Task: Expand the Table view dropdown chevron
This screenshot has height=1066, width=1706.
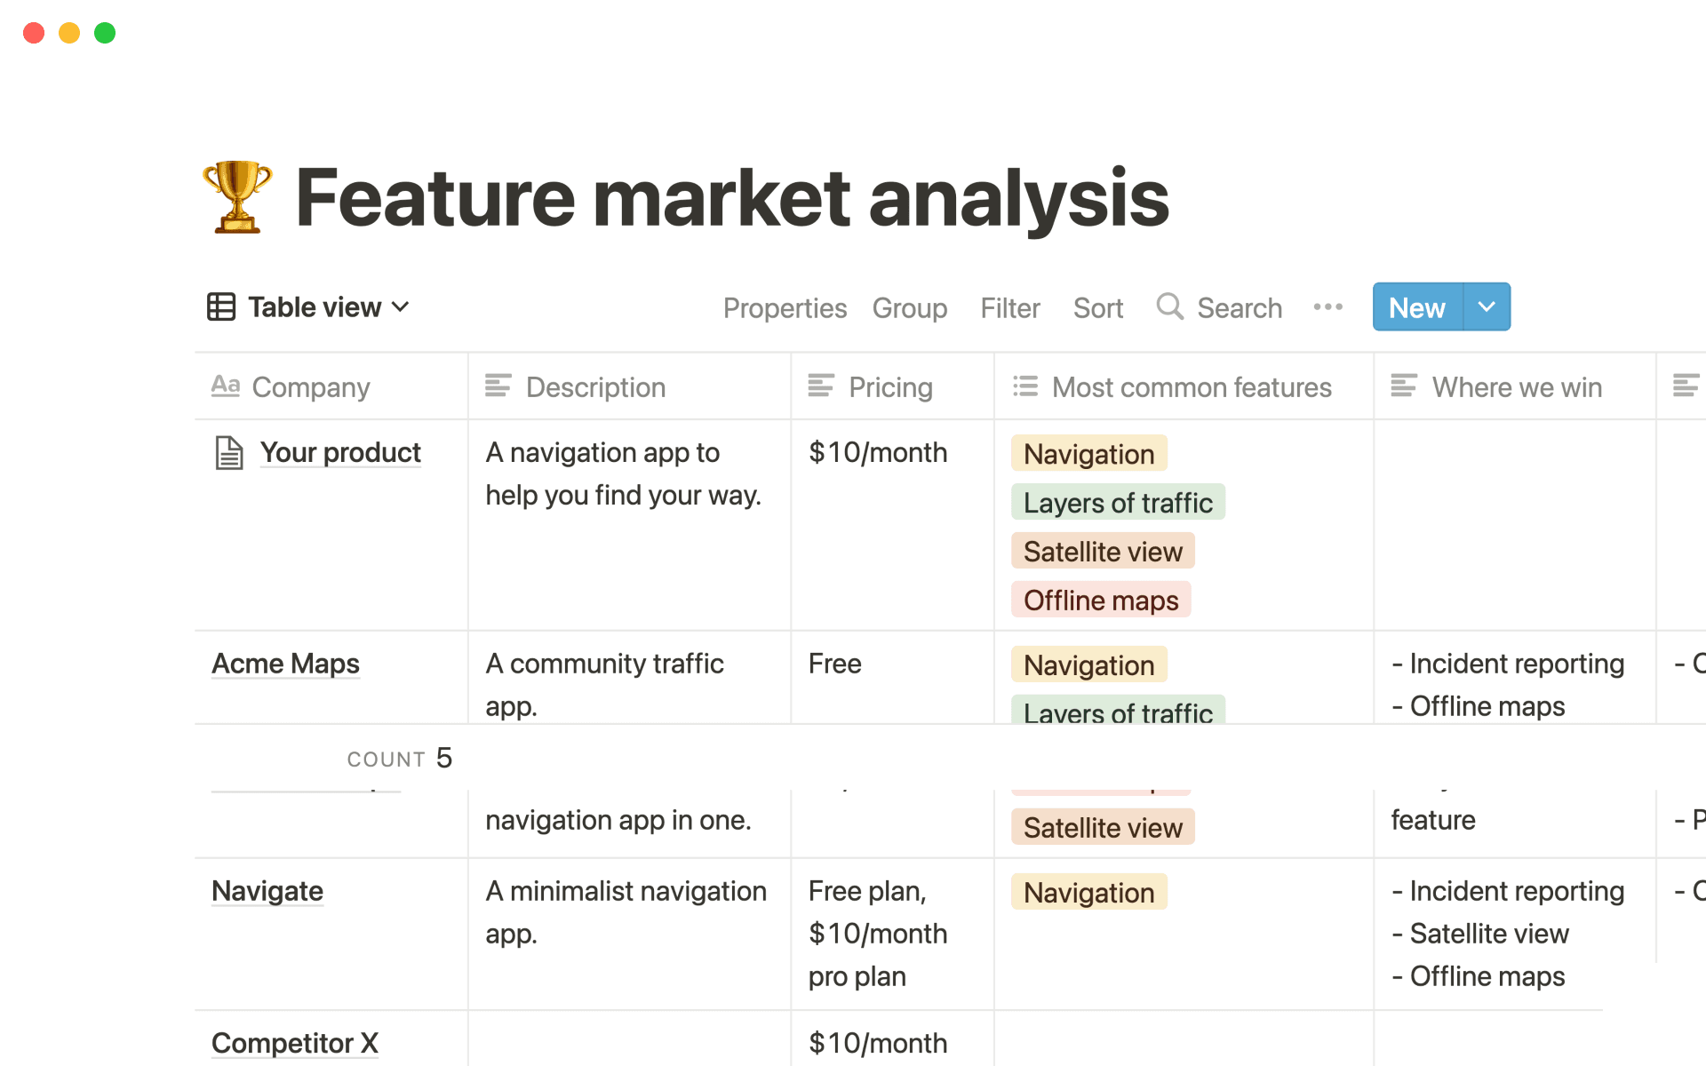Action: pyautogui.click(x=402, y=306)
